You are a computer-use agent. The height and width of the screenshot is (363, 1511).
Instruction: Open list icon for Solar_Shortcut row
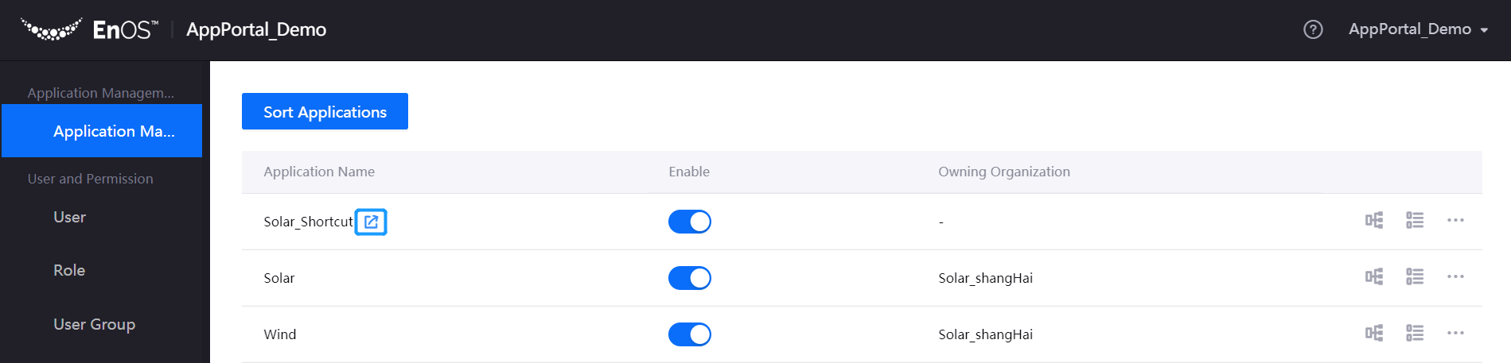click(1415, 220)
